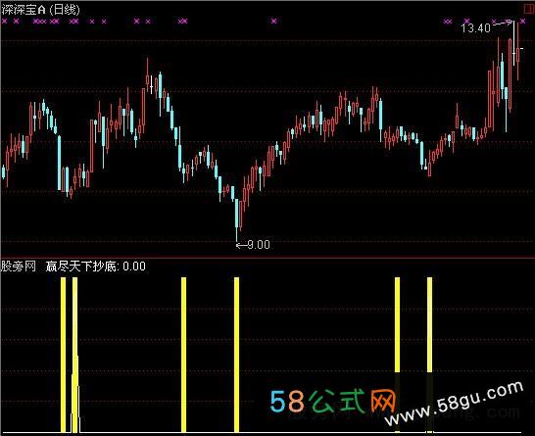
Task: Click the double purple marker above the second yellow signal bar
Action: tap(74, 22)
